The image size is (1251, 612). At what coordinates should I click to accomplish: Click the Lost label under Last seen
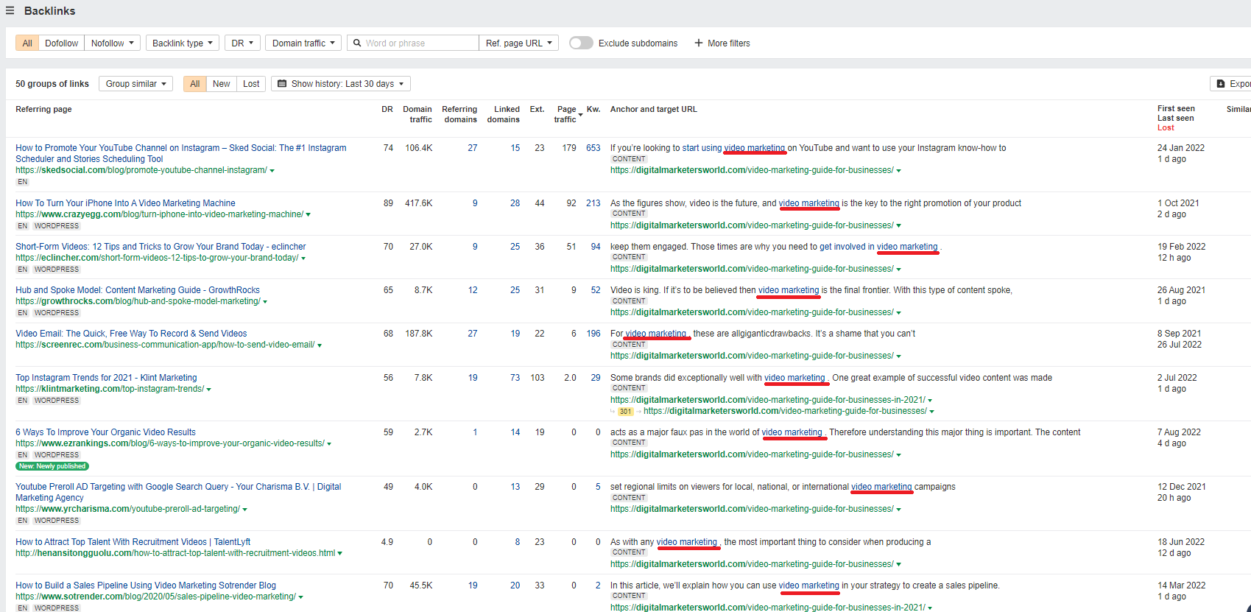pos(1166,128)
